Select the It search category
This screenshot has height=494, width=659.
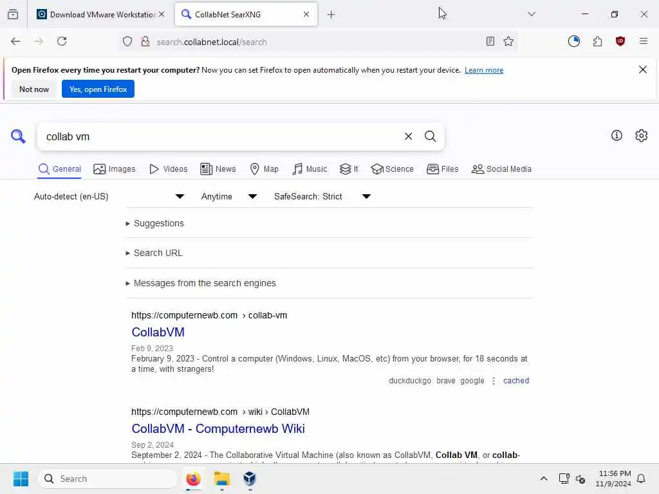349,169
